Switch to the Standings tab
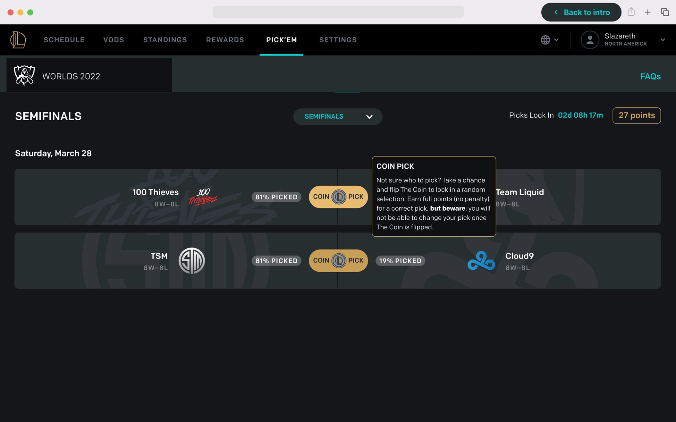The height and width of the screenshot is (422, 676). point(165,40)
